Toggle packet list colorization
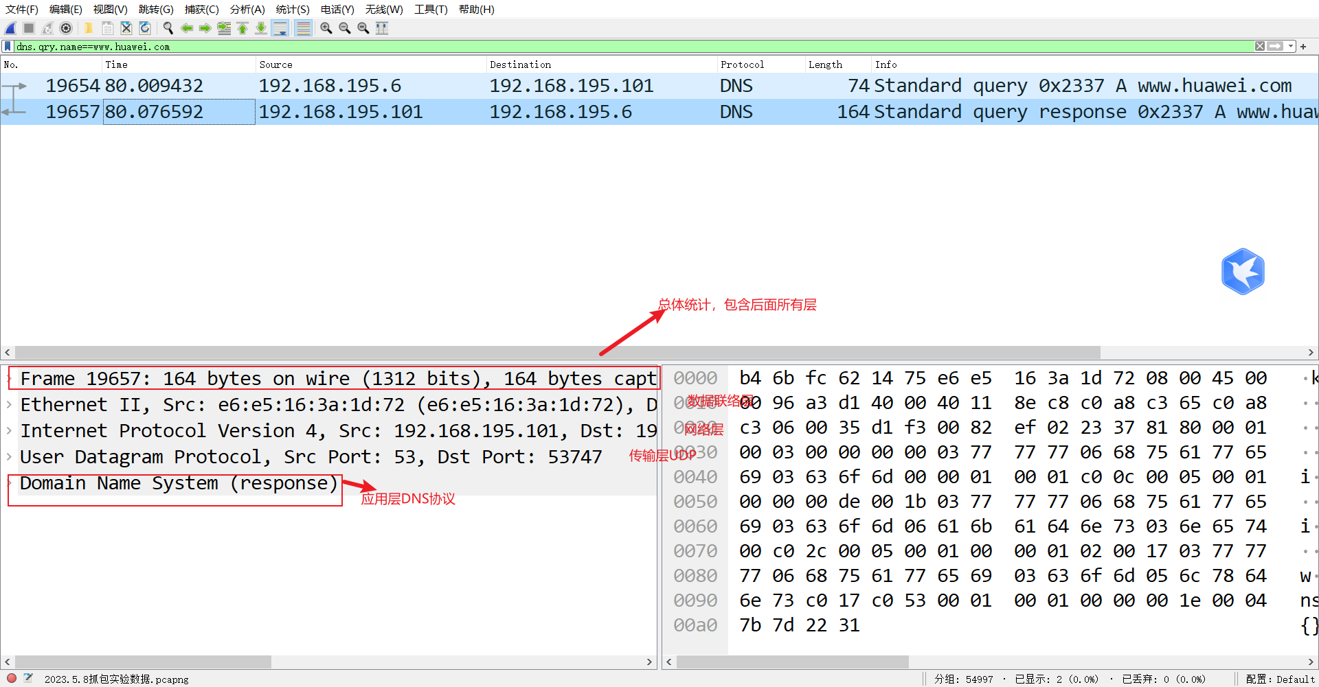Image resolution: width=1319 pixels, height=687 pixels. click(x=303, y=28)
